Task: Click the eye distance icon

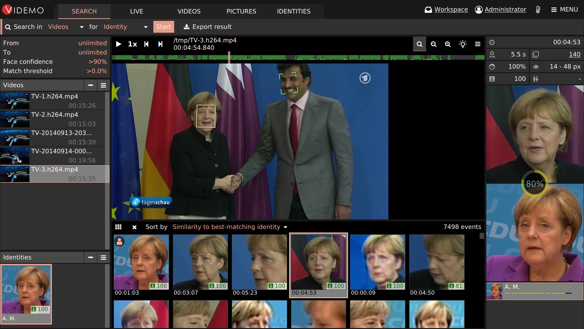Action: click(x=536, y=67)
